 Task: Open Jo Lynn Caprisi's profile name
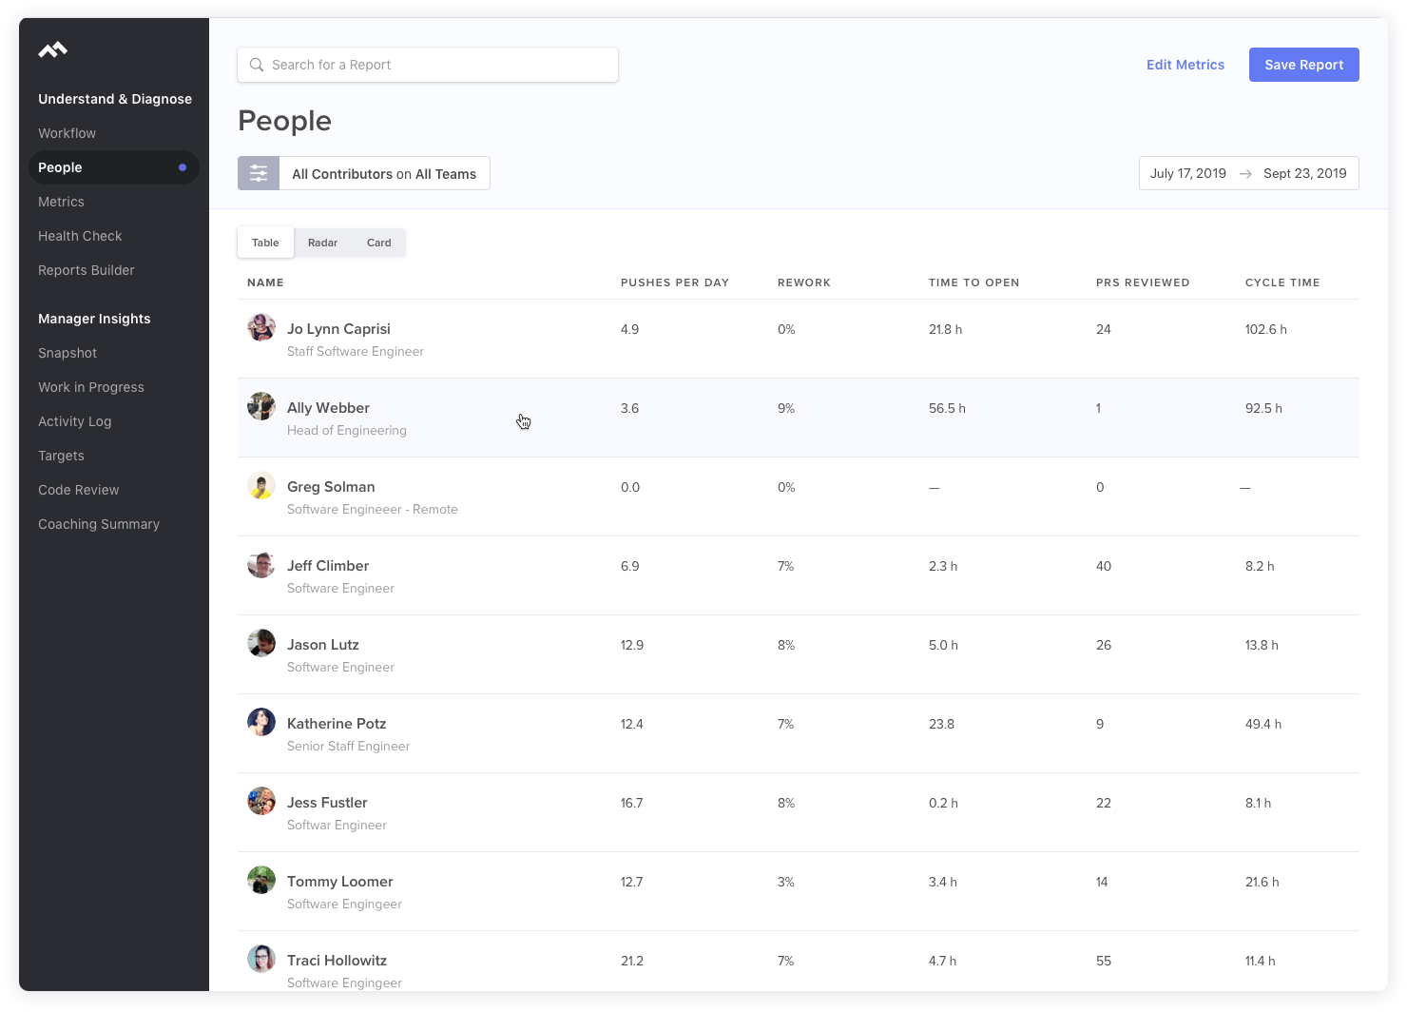coord(338,329)
